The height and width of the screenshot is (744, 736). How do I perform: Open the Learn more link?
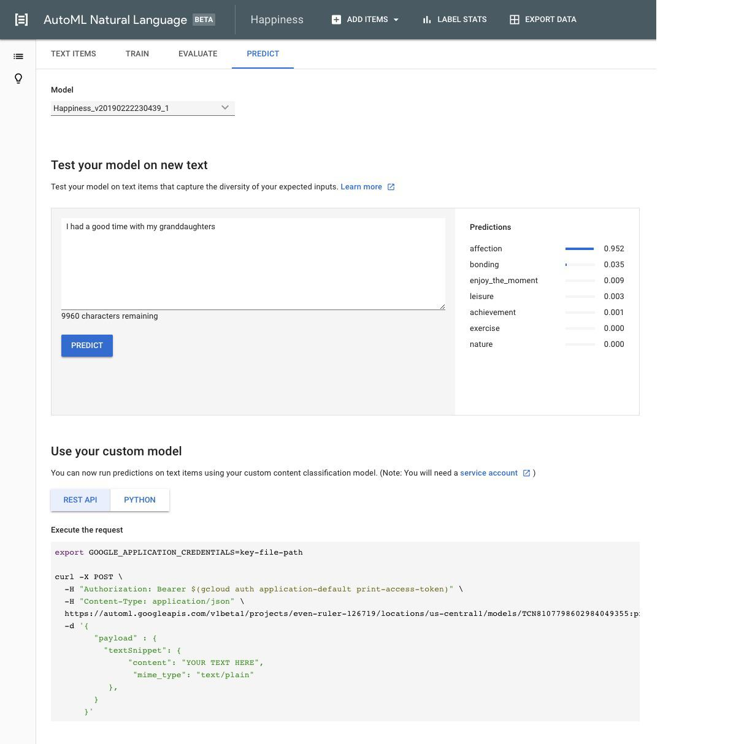tap(361, 187)
